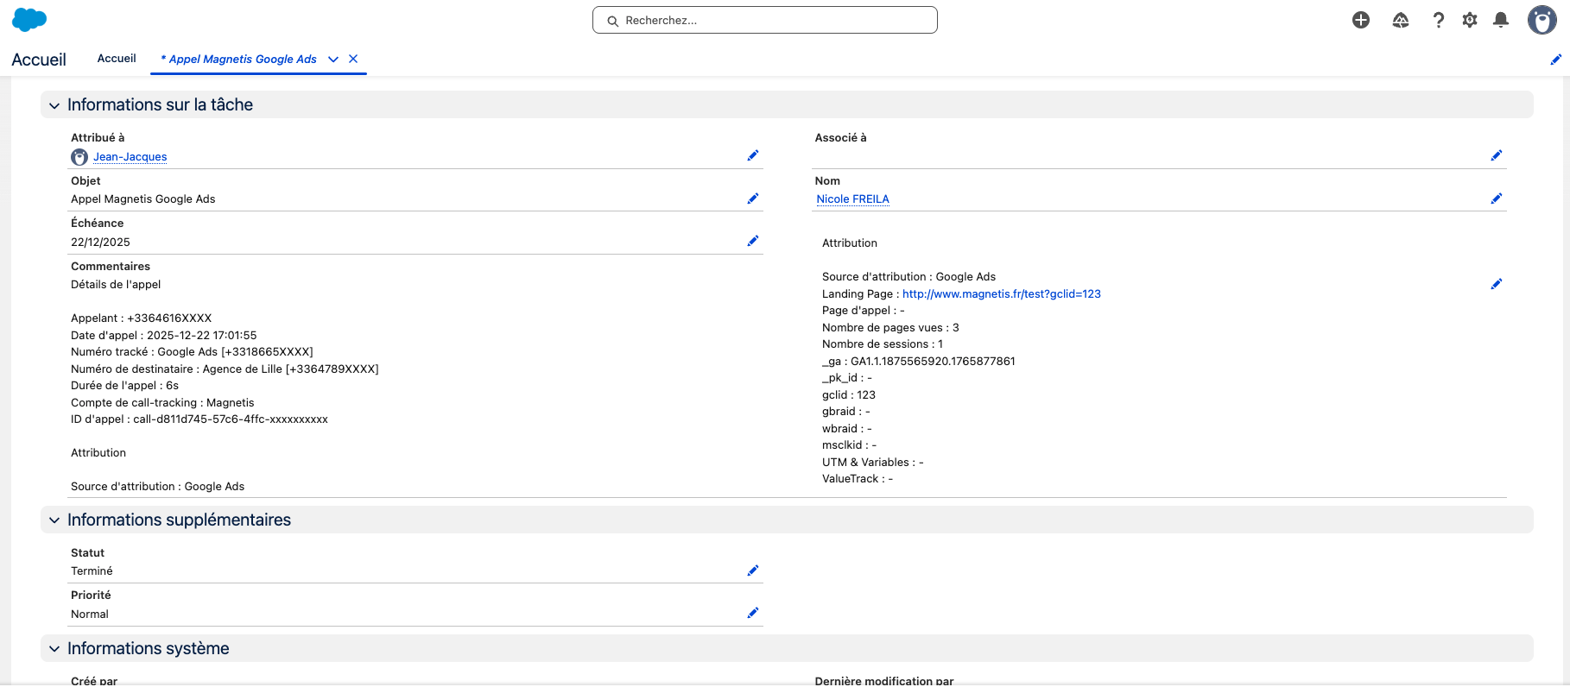Open the Nicole FREILA contact link

coord(852,199)
